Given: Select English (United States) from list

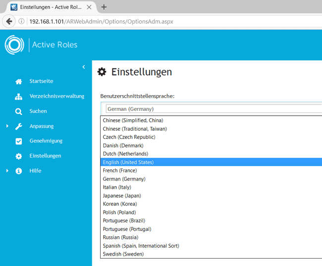Looking at the screenshot, I should [x=128, y=162].
